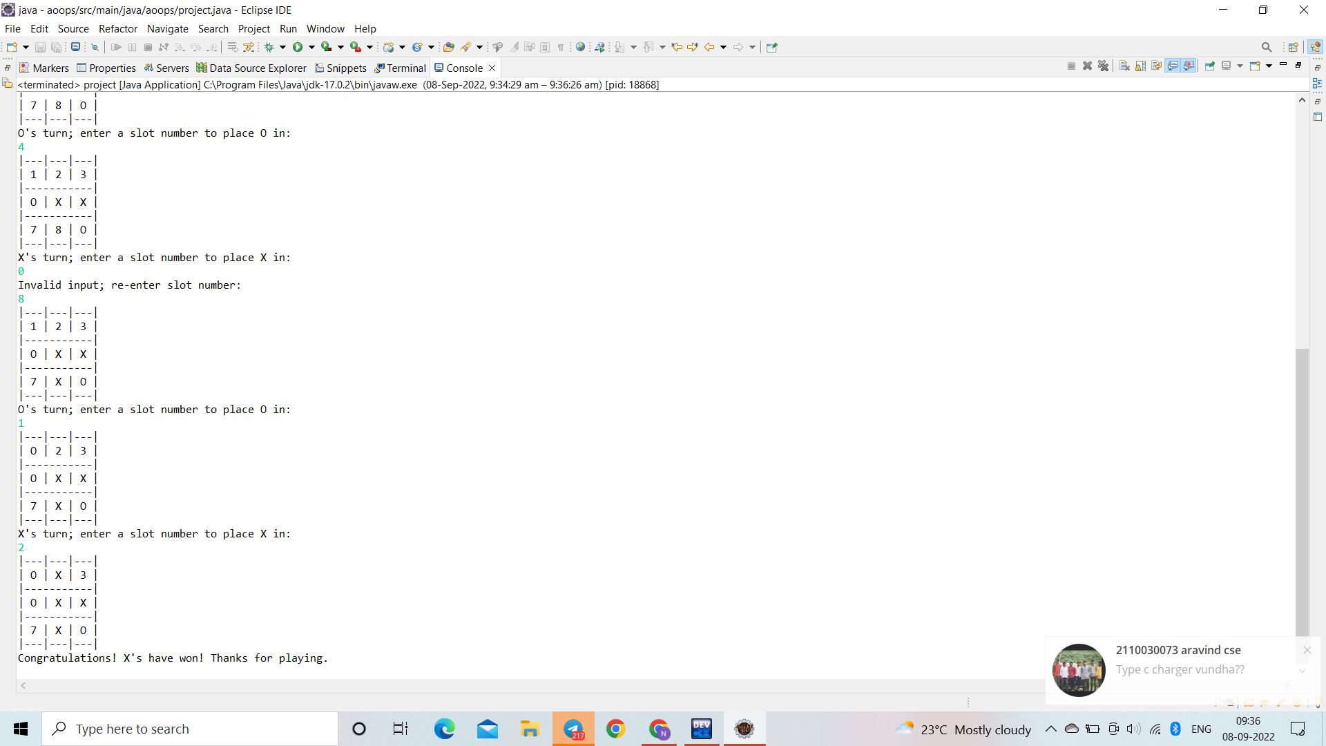Toggle Scroll Lock in Console toolbar
The width and height of the screenshot is (1326, 746).
click(1140, 66)
